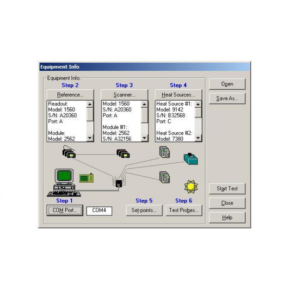The width and height of the screenshot is (290, 290).
Task: Select 'Heat Source #2:' line
Action: click(174, 133)
